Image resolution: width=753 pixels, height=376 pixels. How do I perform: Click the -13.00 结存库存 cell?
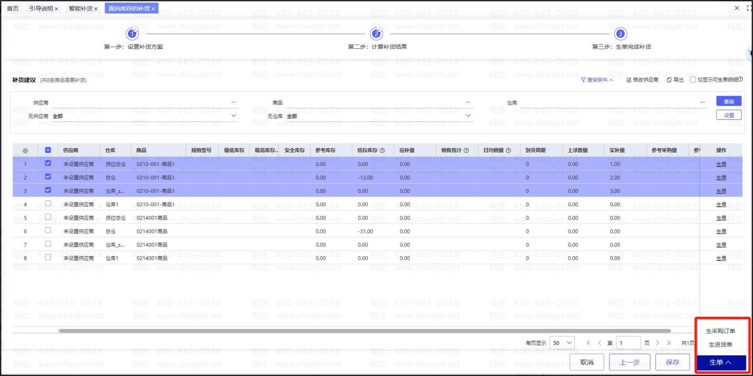(x=372, y=178)
